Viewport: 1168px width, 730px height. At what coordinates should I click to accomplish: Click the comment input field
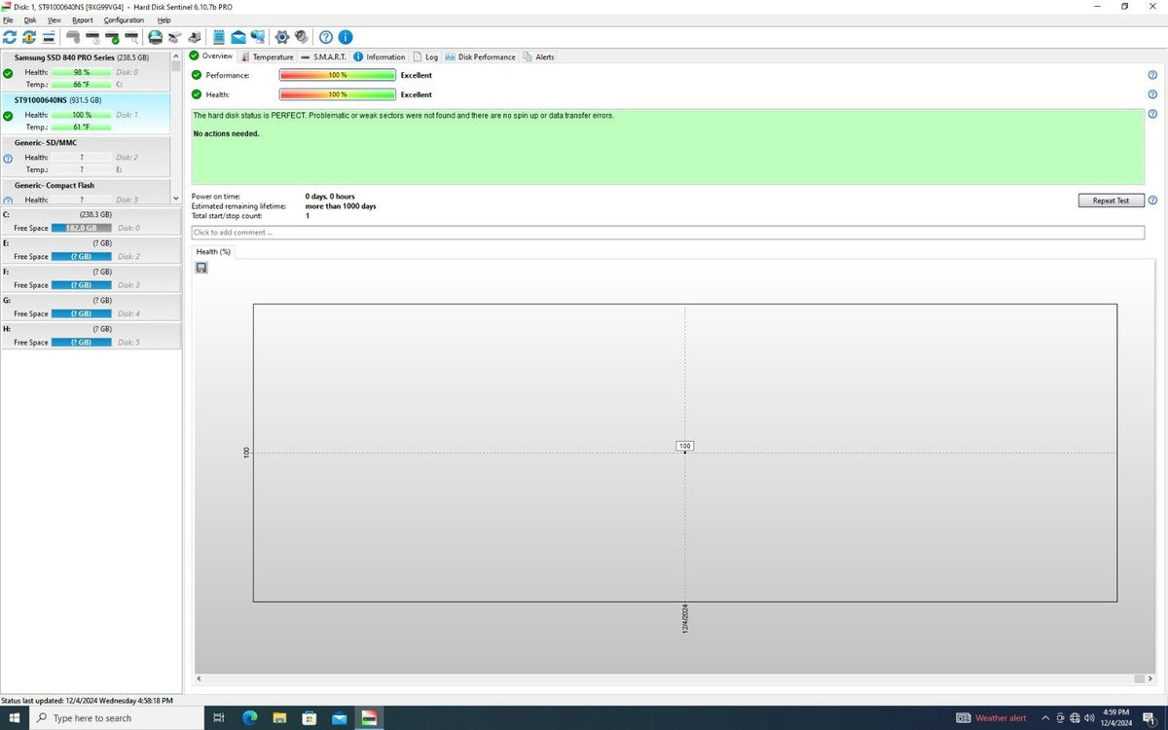click(x=667, y=233)
